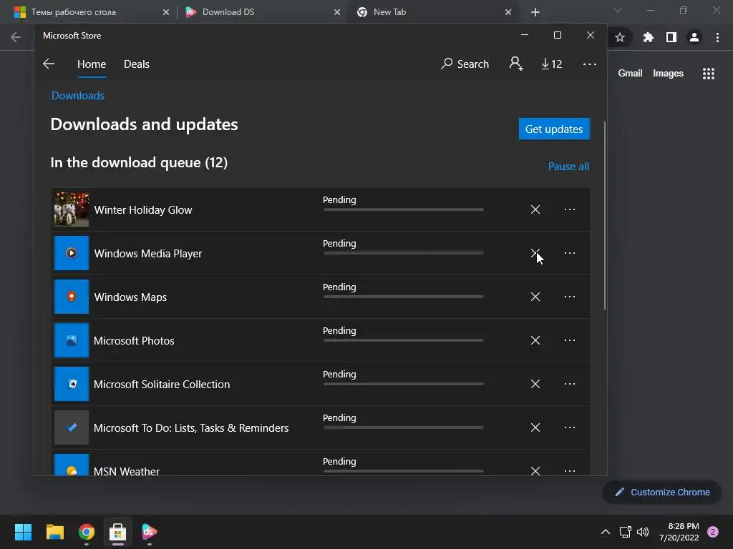This screenshot has height=549, width=733.
Task: Click the Pause all link
Action: point(568,166)
